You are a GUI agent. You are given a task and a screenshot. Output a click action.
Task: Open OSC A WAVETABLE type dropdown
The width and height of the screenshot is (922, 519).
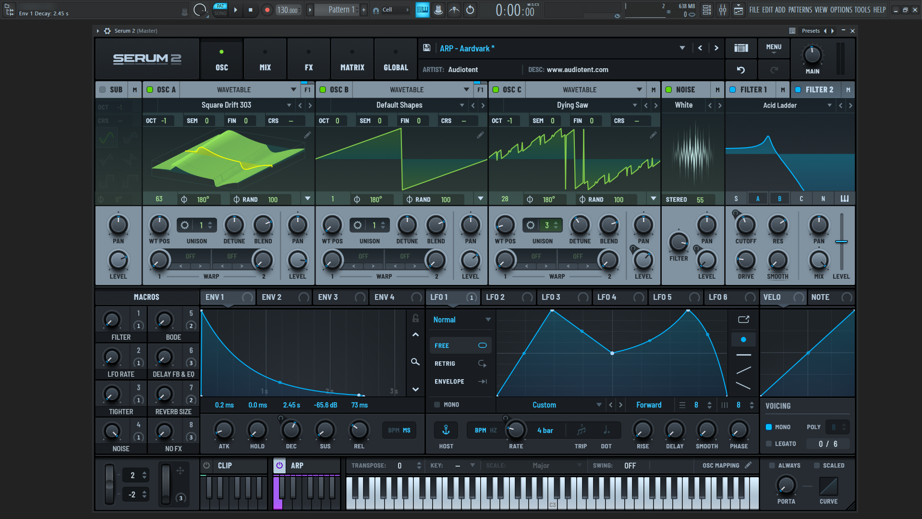293,90
